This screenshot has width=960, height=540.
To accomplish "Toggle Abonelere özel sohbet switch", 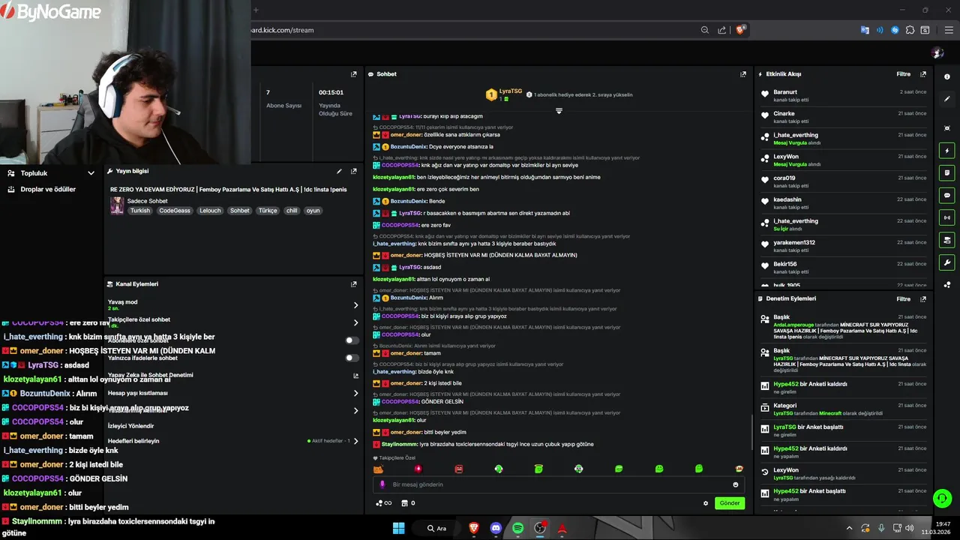I will point(351,340).
